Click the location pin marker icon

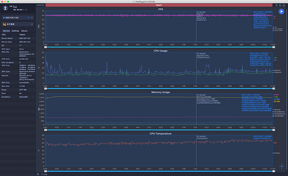(276, 5)
